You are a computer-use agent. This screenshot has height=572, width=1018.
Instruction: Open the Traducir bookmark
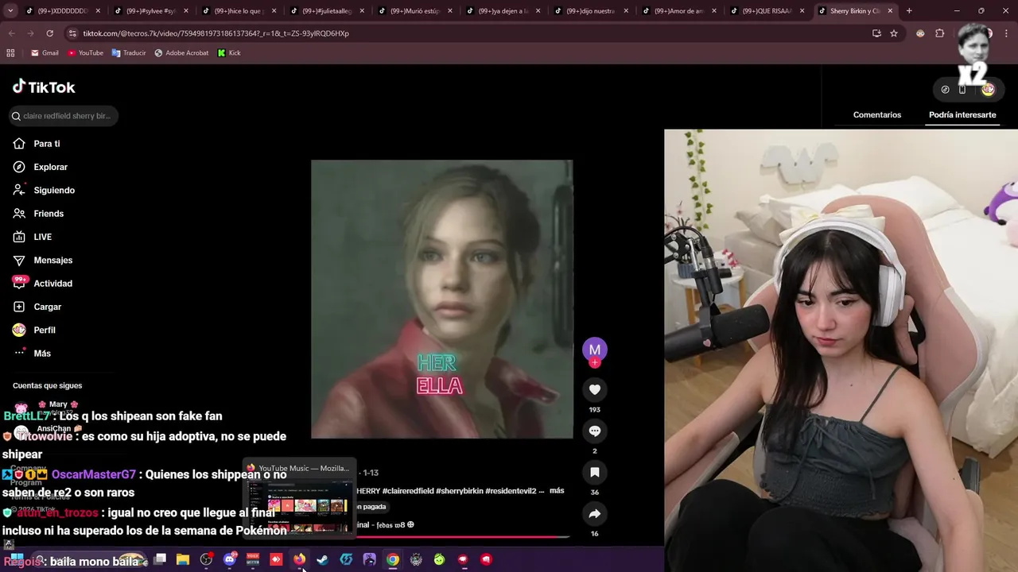(129, 52)
